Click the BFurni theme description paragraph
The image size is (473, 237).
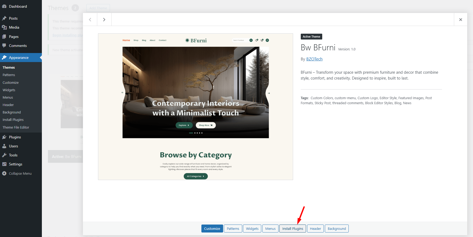(x=369, y=75)
